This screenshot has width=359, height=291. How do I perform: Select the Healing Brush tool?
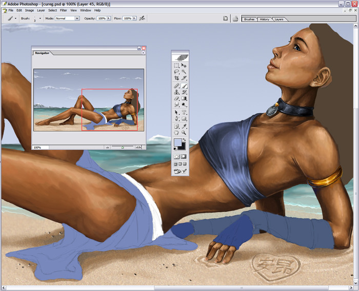(176, 86)
